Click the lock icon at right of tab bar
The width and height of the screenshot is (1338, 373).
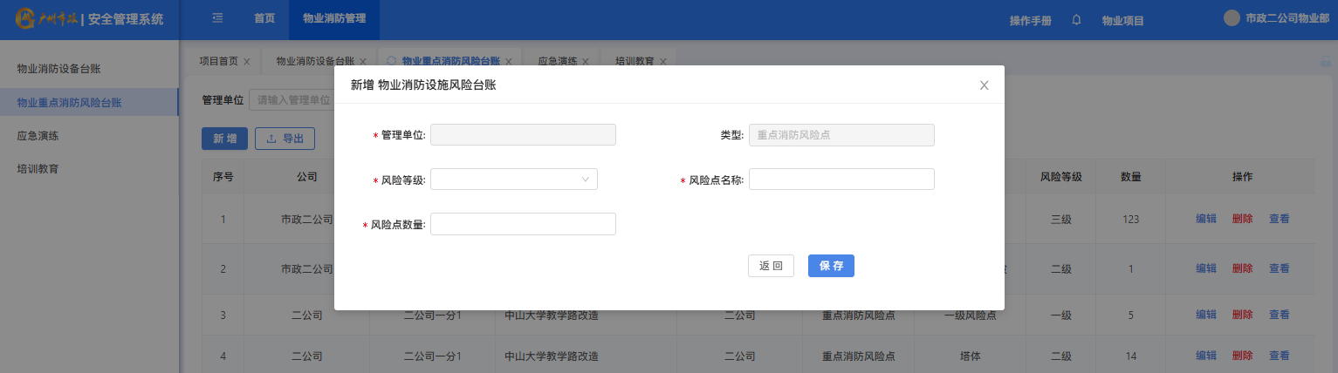[1325, 62]
